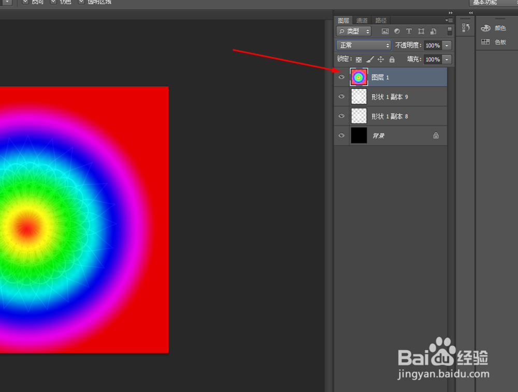Click the lock icon on 背景 layer

[x=436, y=135]
